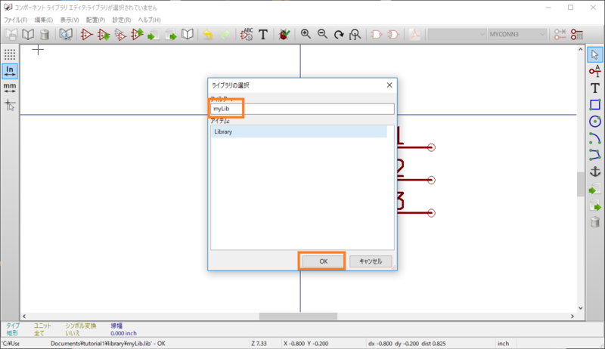Open the pin table icon

click(x=577, y=35)
